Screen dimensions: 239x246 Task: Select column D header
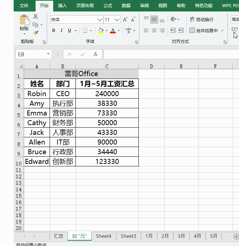[x=151, y=66]
